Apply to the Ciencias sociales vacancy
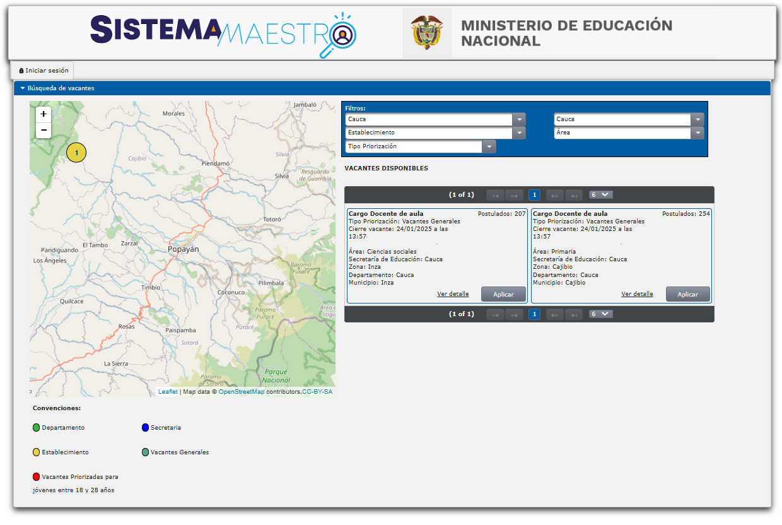The height and width of the screenshot is (525, 782). click(x=503, y=295)
